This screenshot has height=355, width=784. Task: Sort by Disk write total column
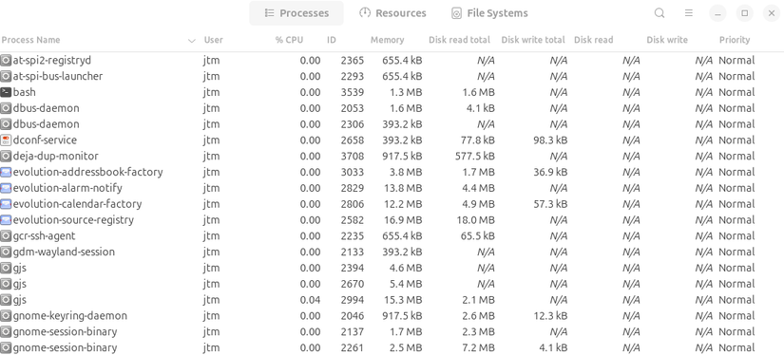tap(533, 40)
